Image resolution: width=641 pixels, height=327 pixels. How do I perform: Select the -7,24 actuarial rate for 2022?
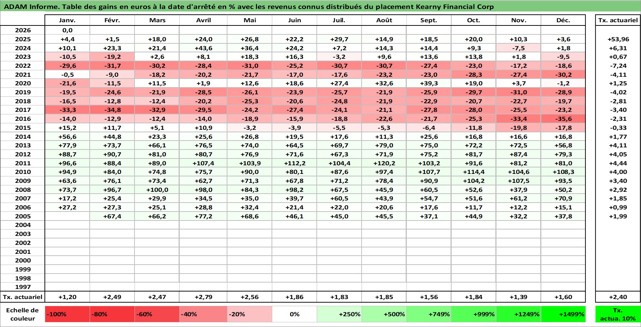pos(618,66)
